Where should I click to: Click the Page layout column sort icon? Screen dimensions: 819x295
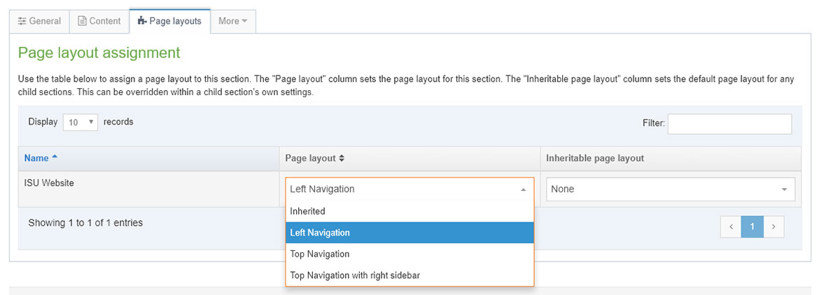[x=342, y=159]
